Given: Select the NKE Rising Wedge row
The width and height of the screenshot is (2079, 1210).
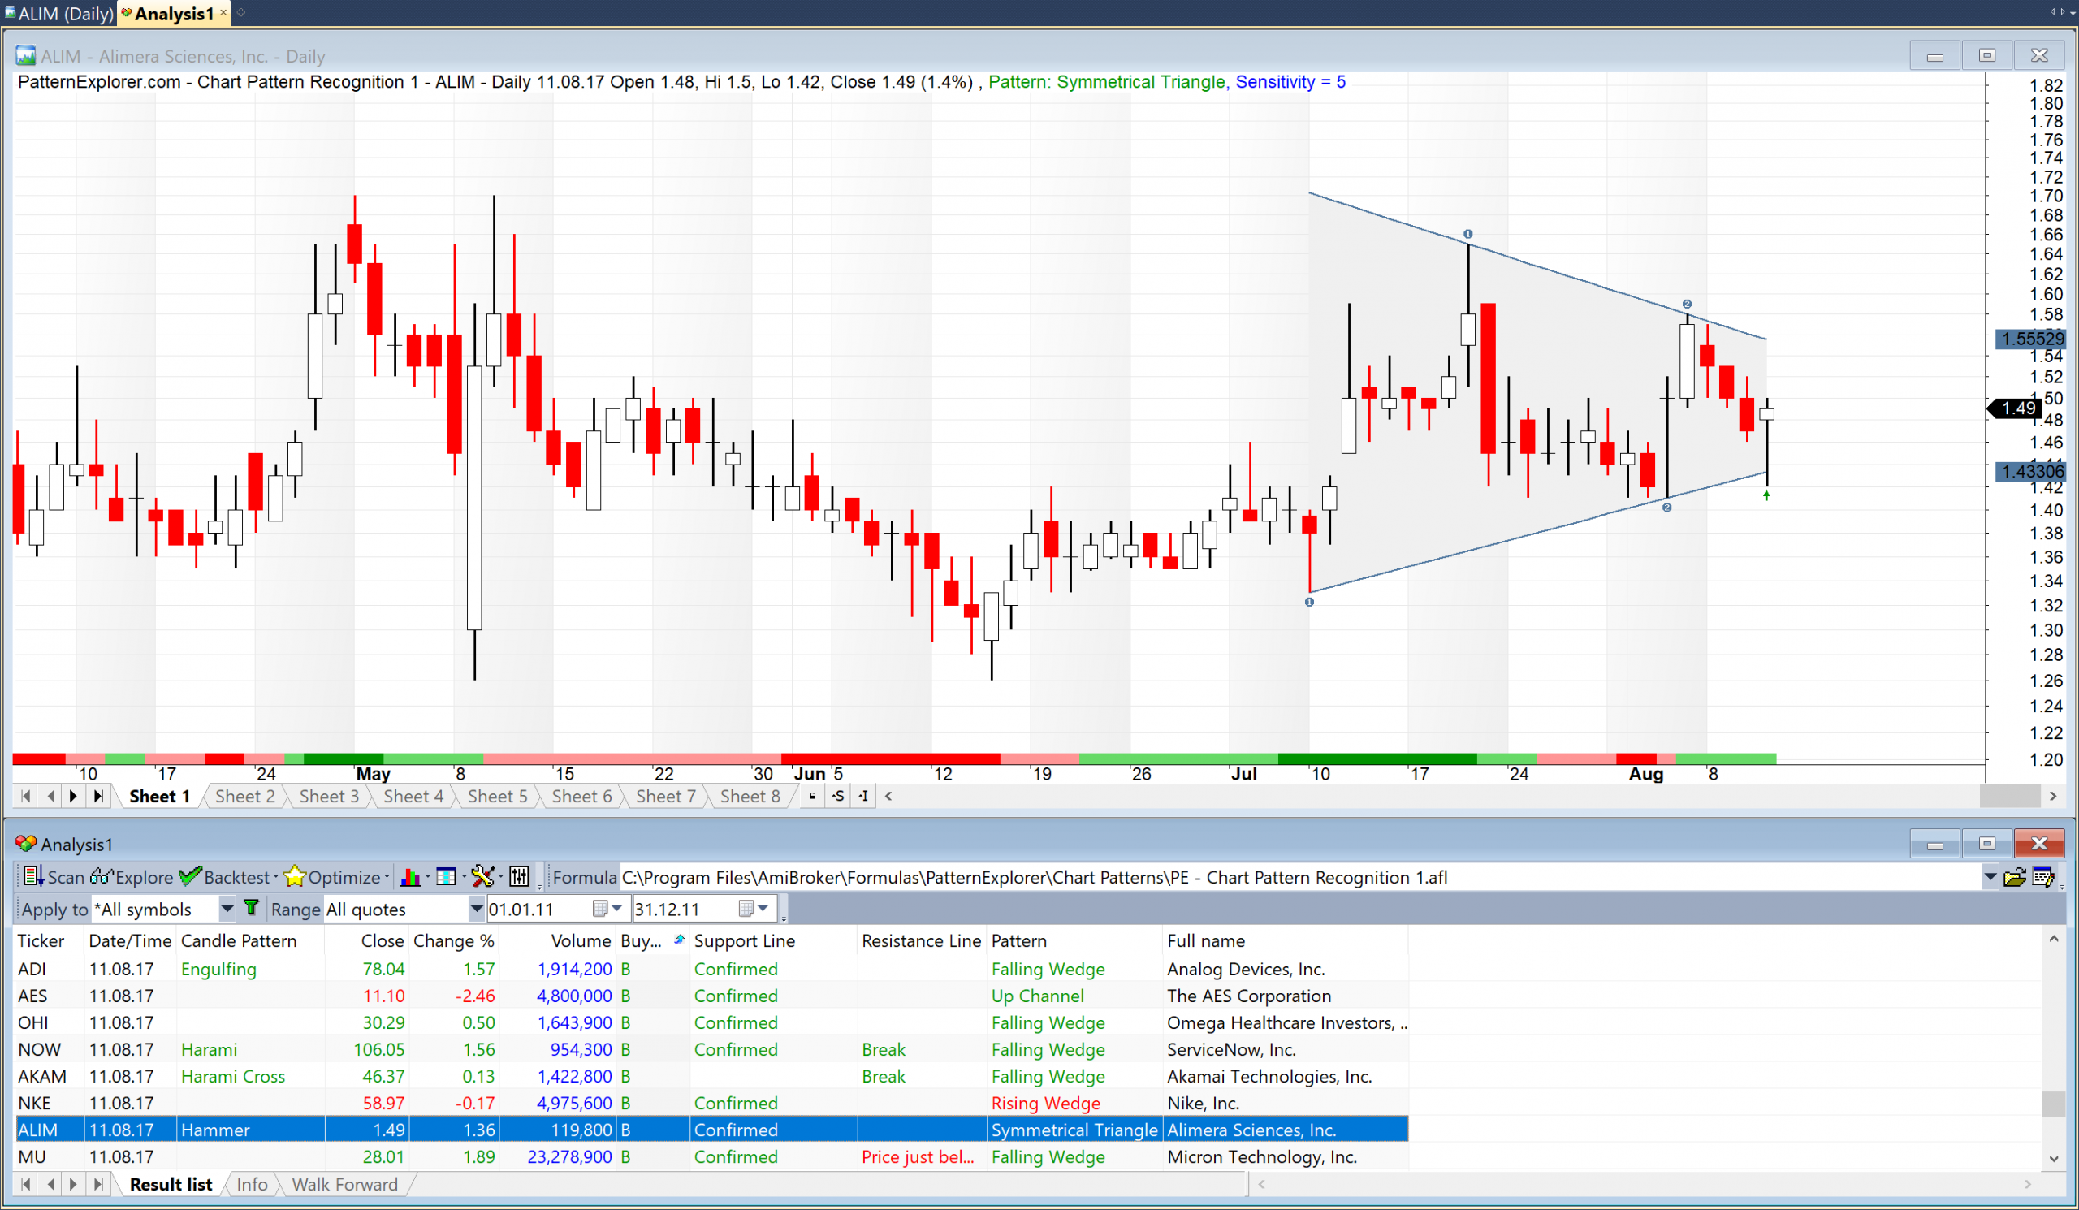Looking at the screenshot, I should pos(711,1103).
